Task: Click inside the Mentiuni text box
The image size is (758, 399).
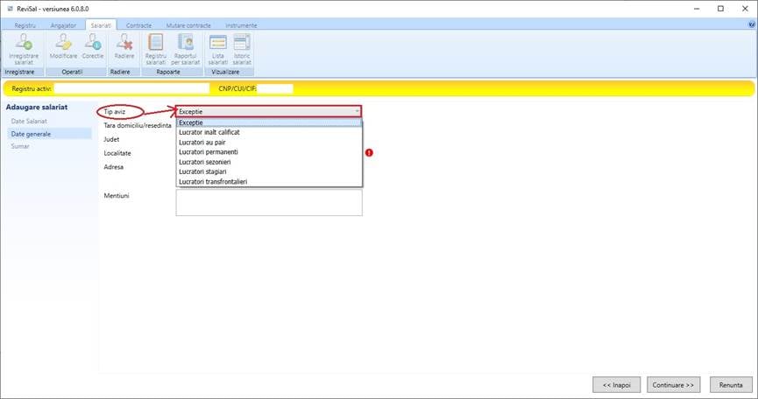Action: [x=269, y=203]
